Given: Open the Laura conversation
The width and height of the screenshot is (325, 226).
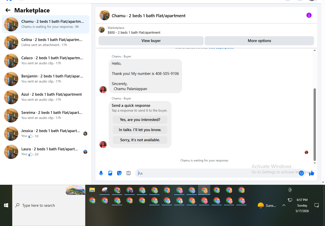Looking at the screenshot, I should coord(46,152).
